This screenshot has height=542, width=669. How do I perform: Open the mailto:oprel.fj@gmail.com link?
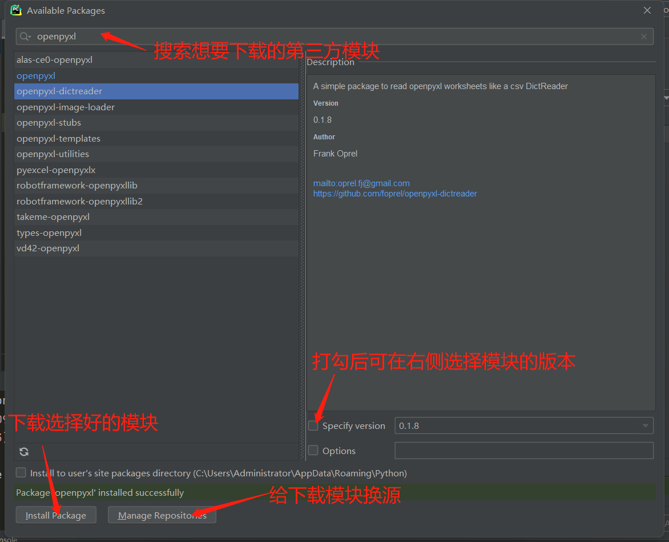pyautogui.click(x=361, y=183)
